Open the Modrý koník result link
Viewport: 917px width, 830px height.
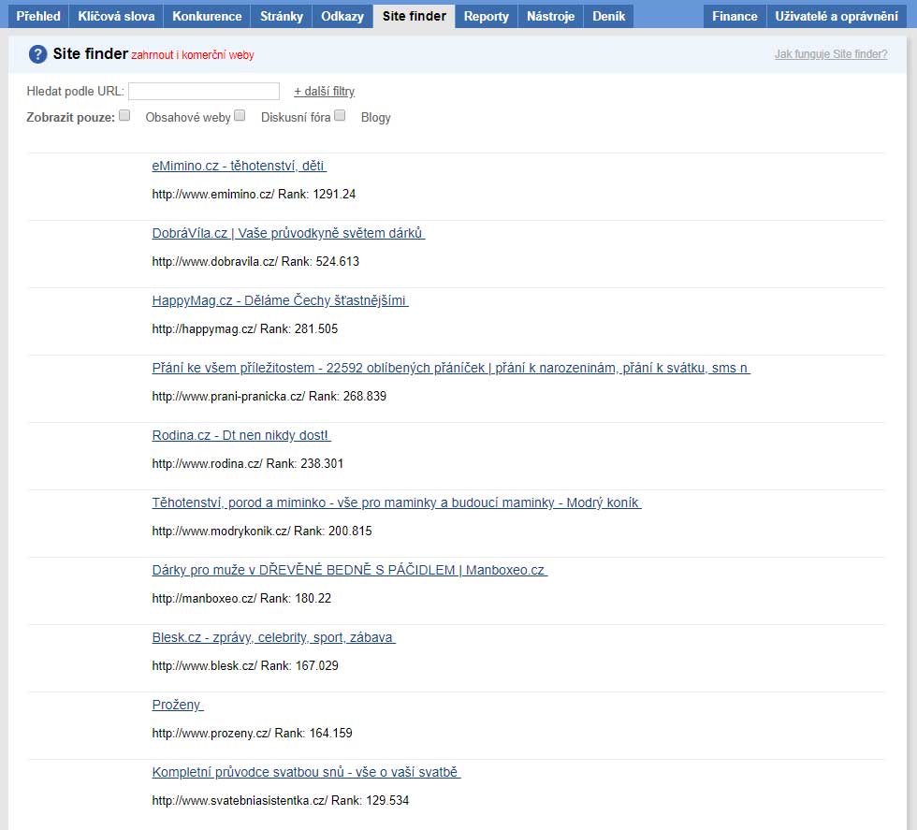click(x=397, y=502)
